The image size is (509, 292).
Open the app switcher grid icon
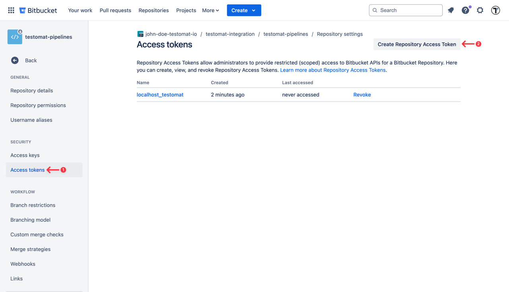(11, 10)
